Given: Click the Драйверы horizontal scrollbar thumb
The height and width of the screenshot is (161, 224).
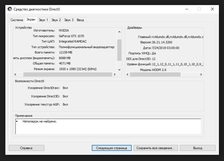Looking at the screenshot, I should click(x=155, y=75).
